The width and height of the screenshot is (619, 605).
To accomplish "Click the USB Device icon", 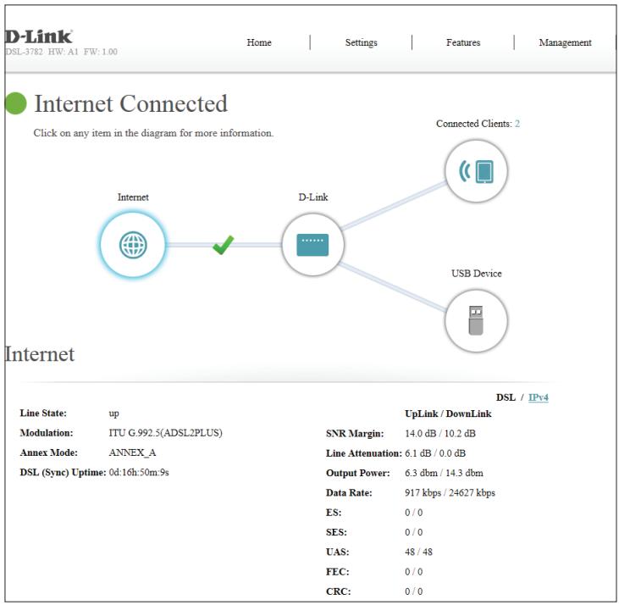I will point(476,320).
